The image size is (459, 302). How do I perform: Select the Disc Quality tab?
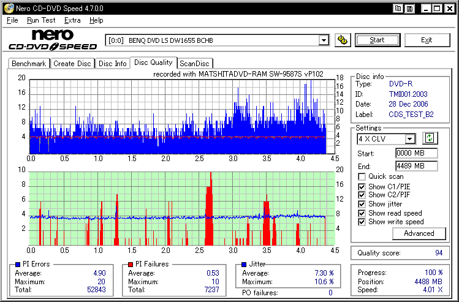pyautogui.click(x=153, y=62)
